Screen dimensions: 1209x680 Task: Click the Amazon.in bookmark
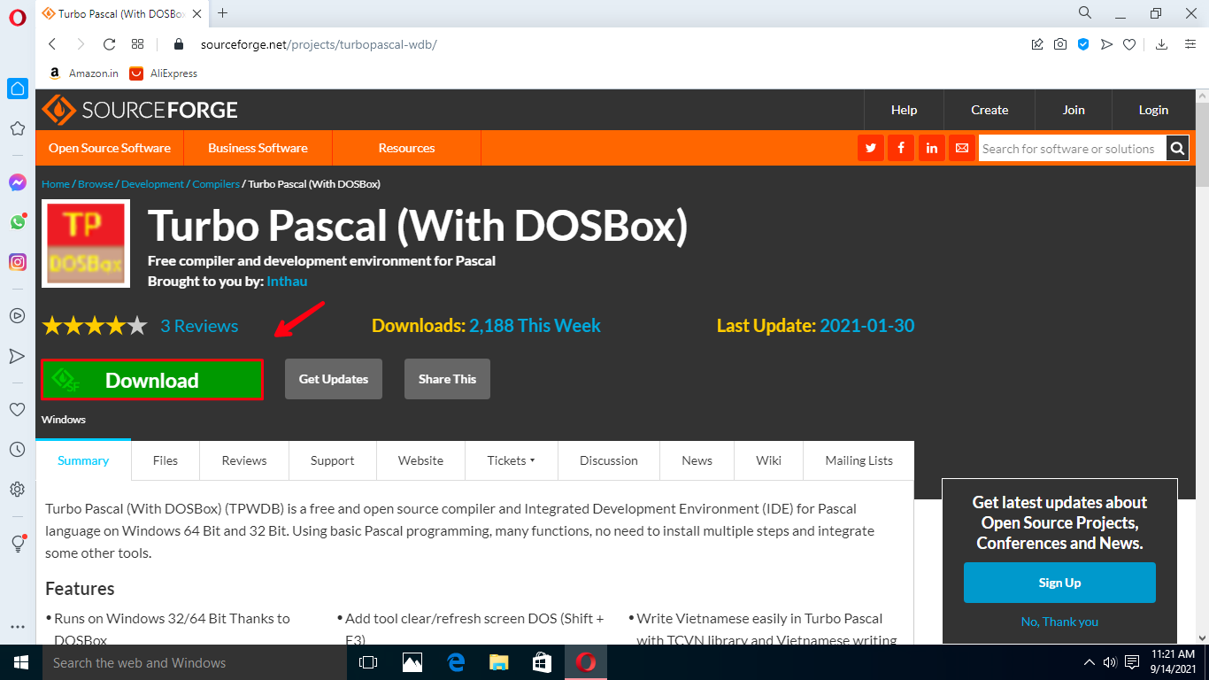point(82,73)
